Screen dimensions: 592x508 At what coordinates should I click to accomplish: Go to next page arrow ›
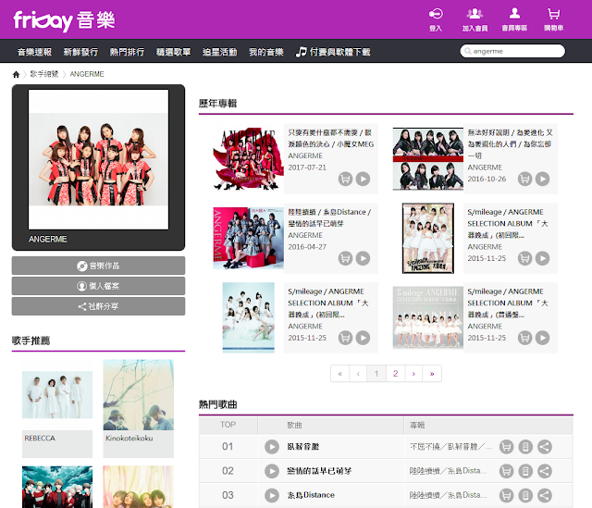pos(413,374)
